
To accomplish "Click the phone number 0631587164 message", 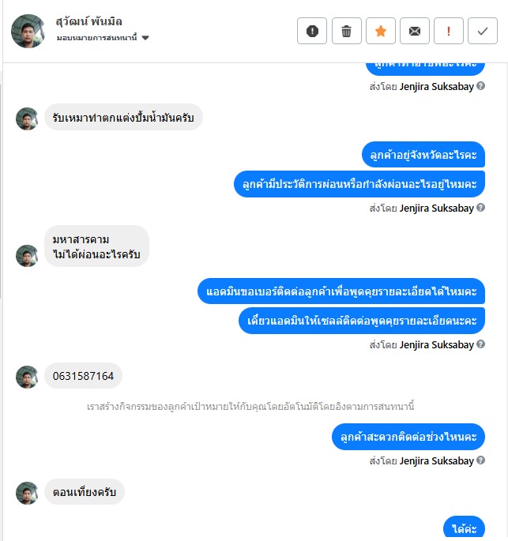I will pos(83,376).
